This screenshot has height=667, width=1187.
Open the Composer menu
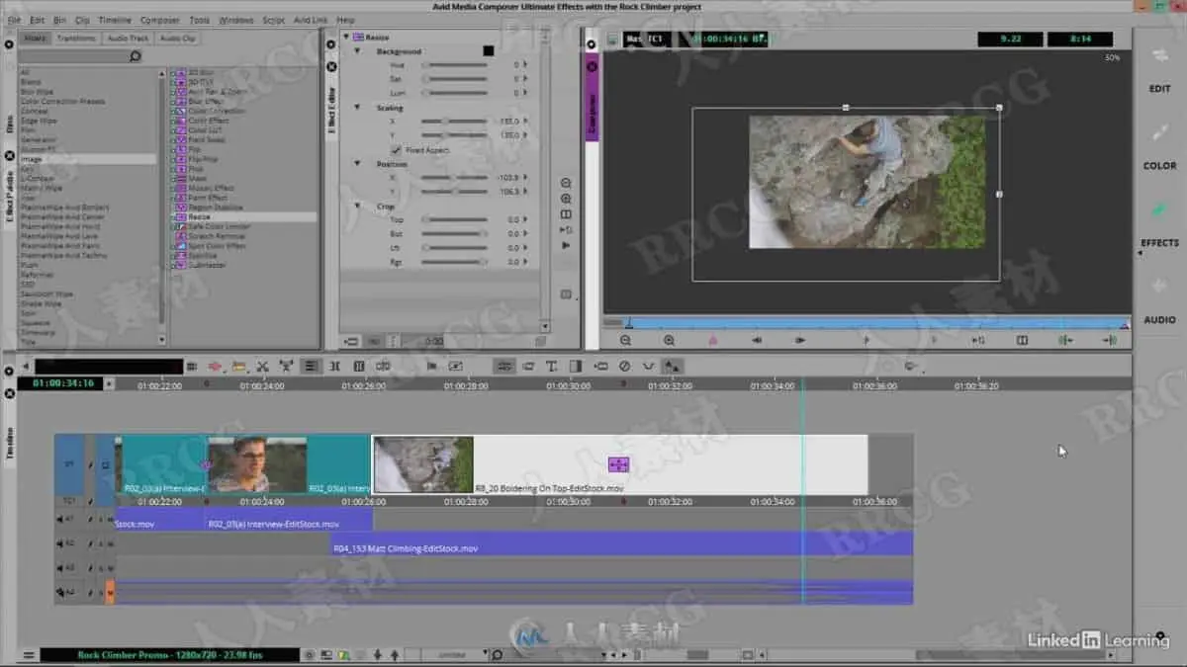160,20
